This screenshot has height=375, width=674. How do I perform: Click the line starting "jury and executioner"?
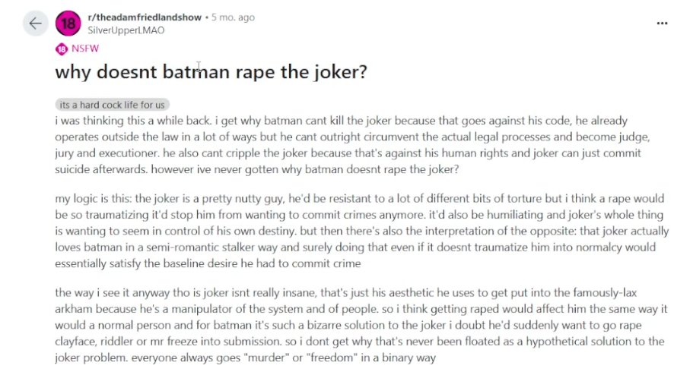coord(348,153)
